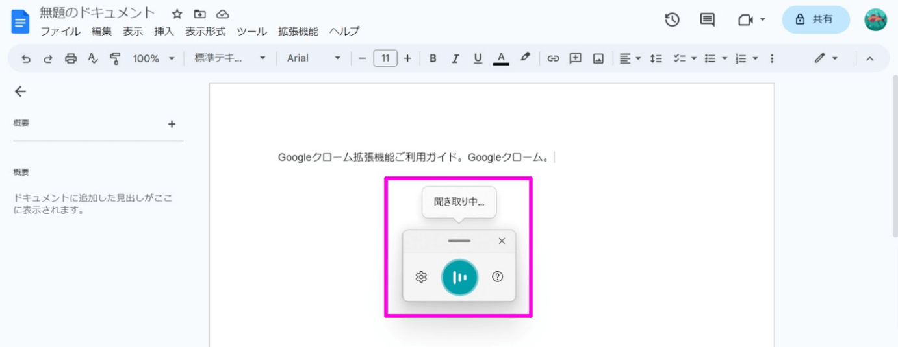Click the vertical page scrollbar
The height and width of the screenshot is (347, 898).
click(x=895, y=156)
